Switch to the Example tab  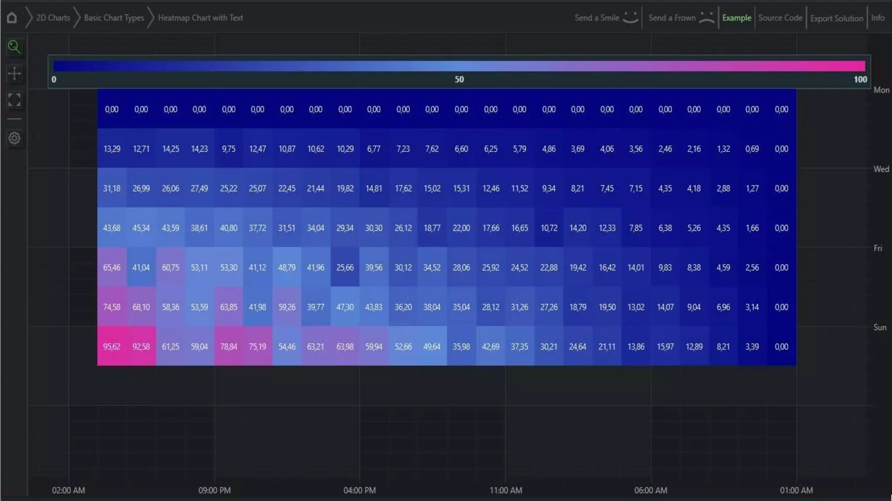tap(737, 18)
